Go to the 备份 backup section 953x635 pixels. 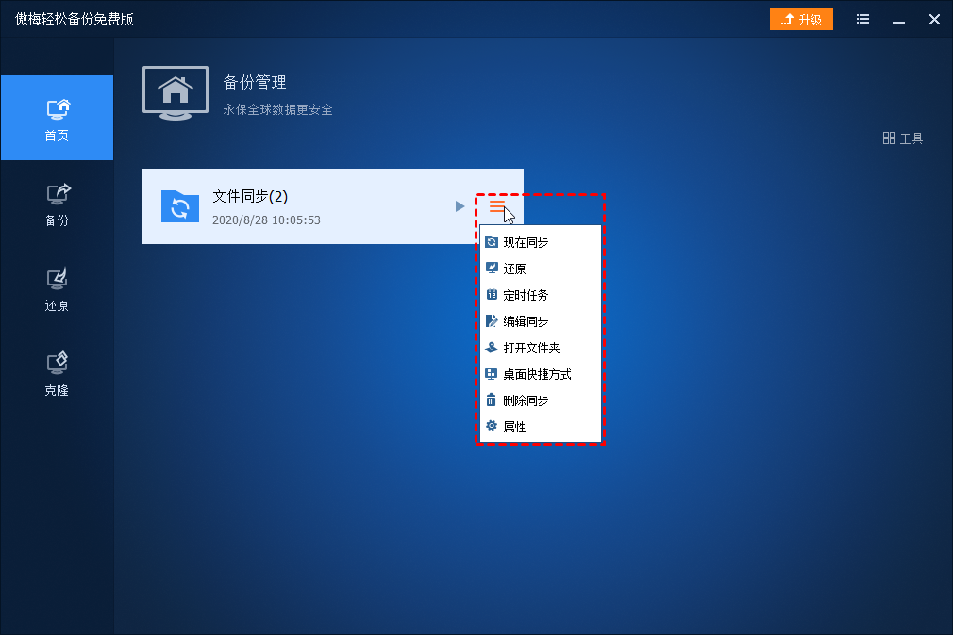pyautogui.click(x=58, y=205)
